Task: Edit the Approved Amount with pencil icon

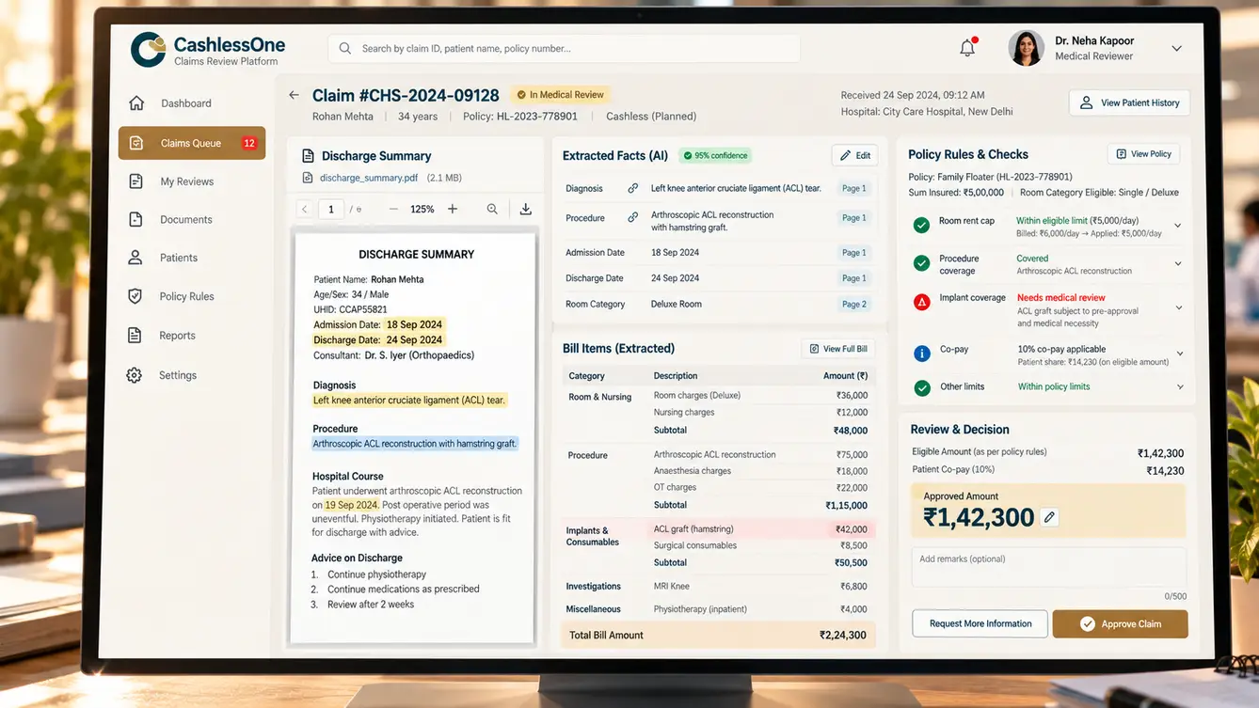Action: 1050,517
